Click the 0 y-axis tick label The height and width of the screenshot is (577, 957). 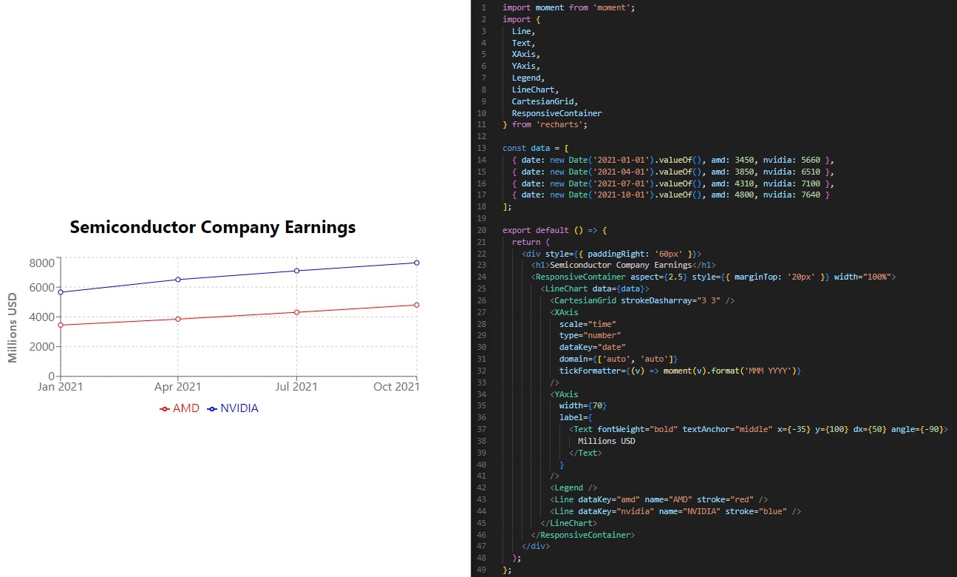pyautogui.click(x=51, y=376)
